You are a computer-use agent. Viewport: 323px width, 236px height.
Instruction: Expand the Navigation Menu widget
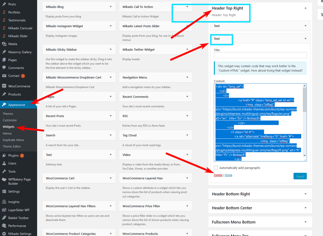coord(187,77)
